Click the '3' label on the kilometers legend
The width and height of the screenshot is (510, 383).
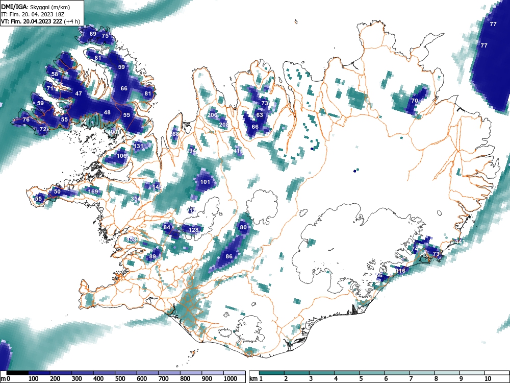pyautogui.click(x=311, y=378)
